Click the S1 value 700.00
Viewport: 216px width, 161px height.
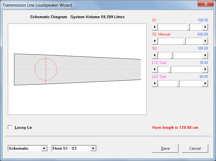coord(203,20)
